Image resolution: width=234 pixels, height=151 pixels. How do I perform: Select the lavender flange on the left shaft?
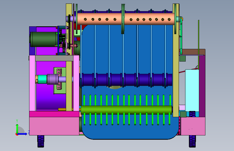(x=53, y=79)
